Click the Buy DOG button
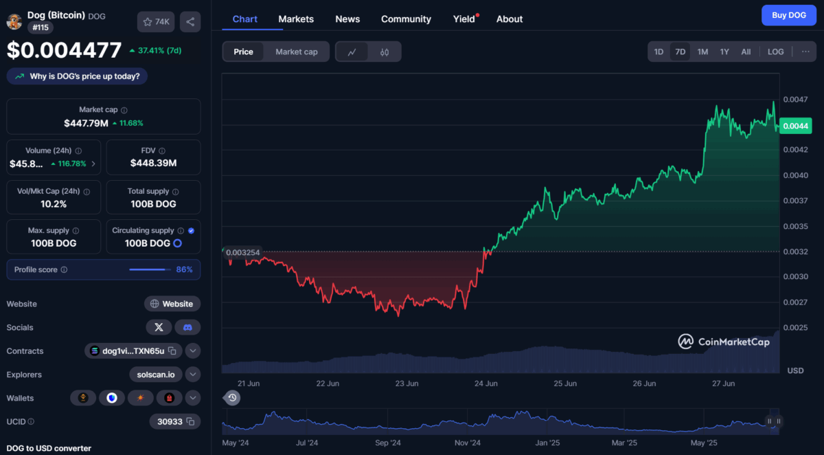This screenshot has width=824, height=455. (789, 15)
